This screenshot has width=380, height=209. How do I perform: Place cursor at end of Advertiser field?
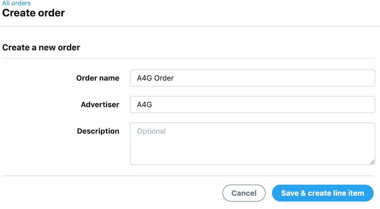pyautogui.click(x=342, y=104)
